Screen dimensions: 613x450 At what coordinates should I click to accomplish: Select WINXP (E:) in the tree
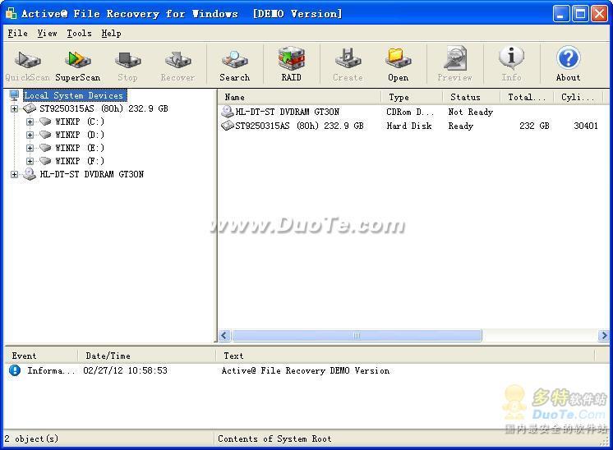80,148
